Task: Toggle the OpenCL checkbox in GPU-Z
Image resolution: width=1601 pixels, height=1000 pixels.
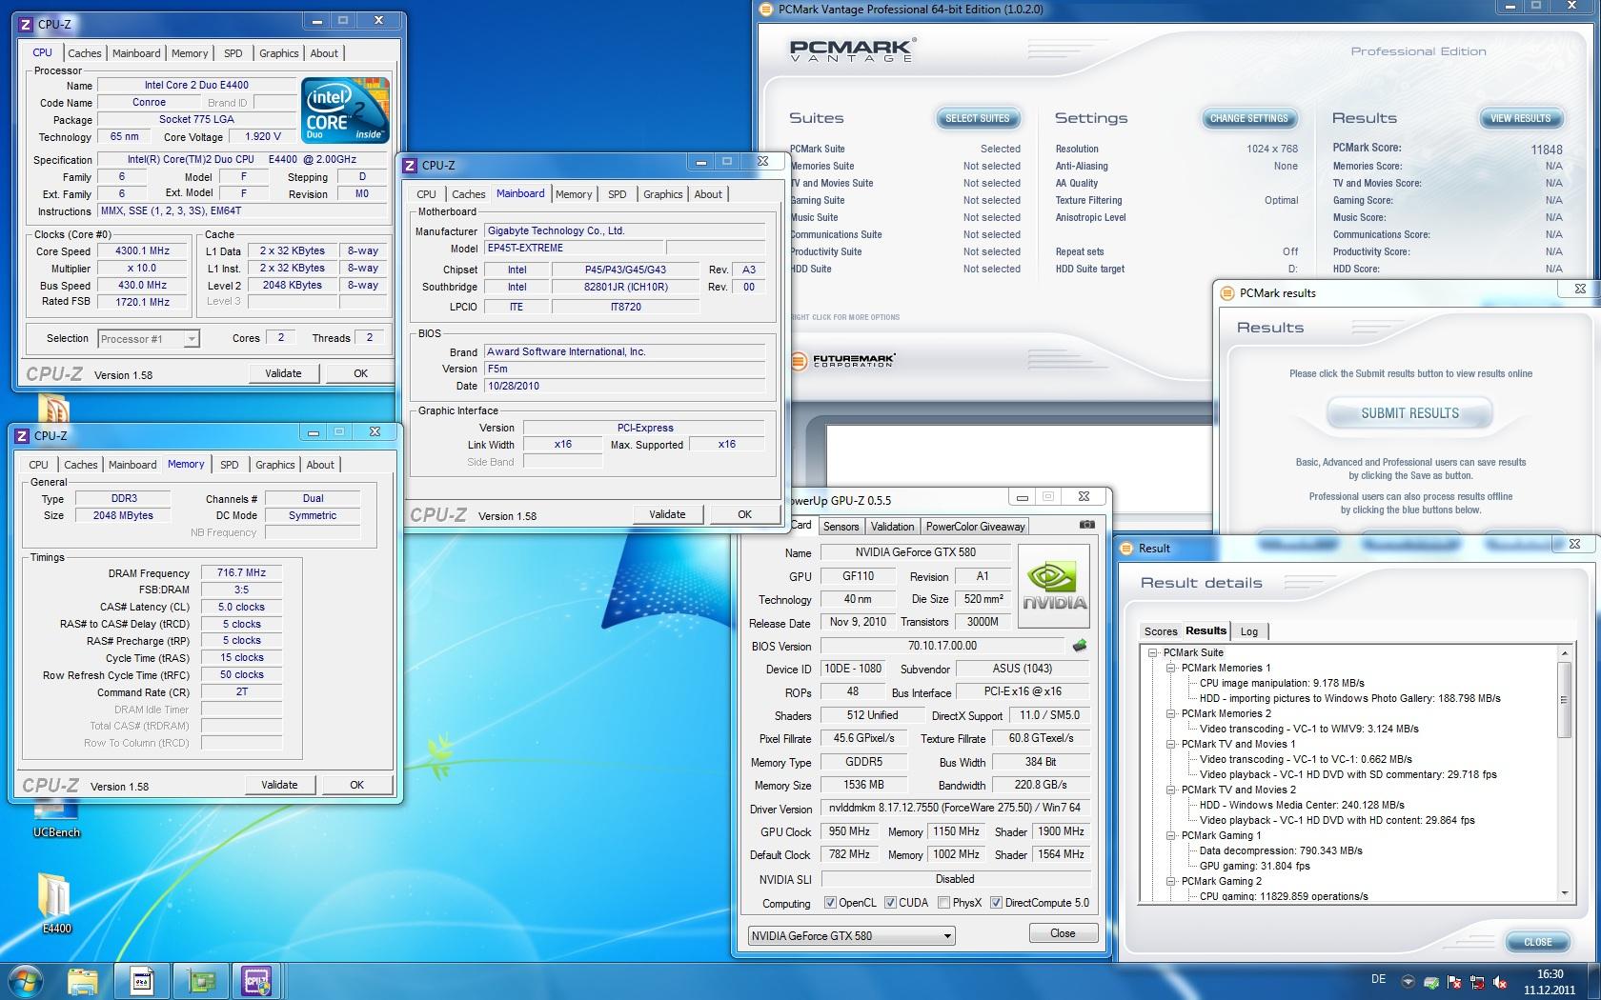Action: pyautogui.click(x=830, y=903)
